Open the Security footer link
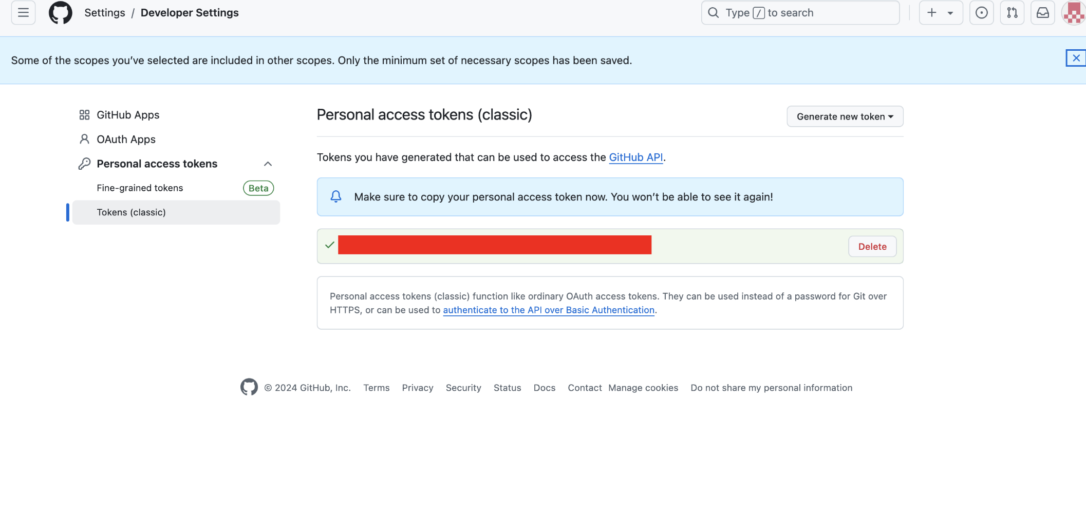Image resolution: width=1086 pixels, height=520 pixels. [x=463, y=388]
